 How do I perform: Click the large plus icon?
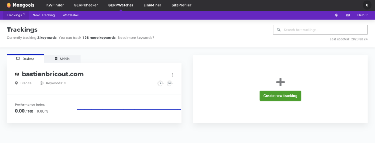pos(280,82)
